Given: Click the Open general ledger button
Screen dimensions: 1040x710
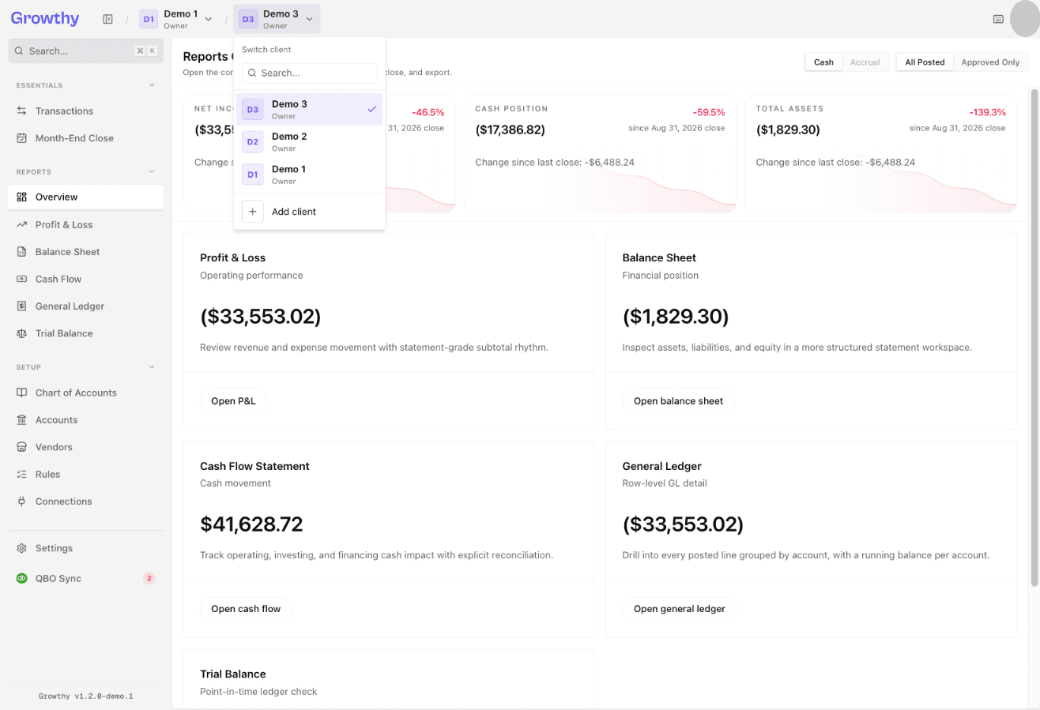Looking at the screenshot, I should (x=679, y=609).
